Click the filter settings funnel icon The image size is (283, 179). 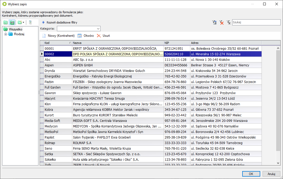[214, 22]
